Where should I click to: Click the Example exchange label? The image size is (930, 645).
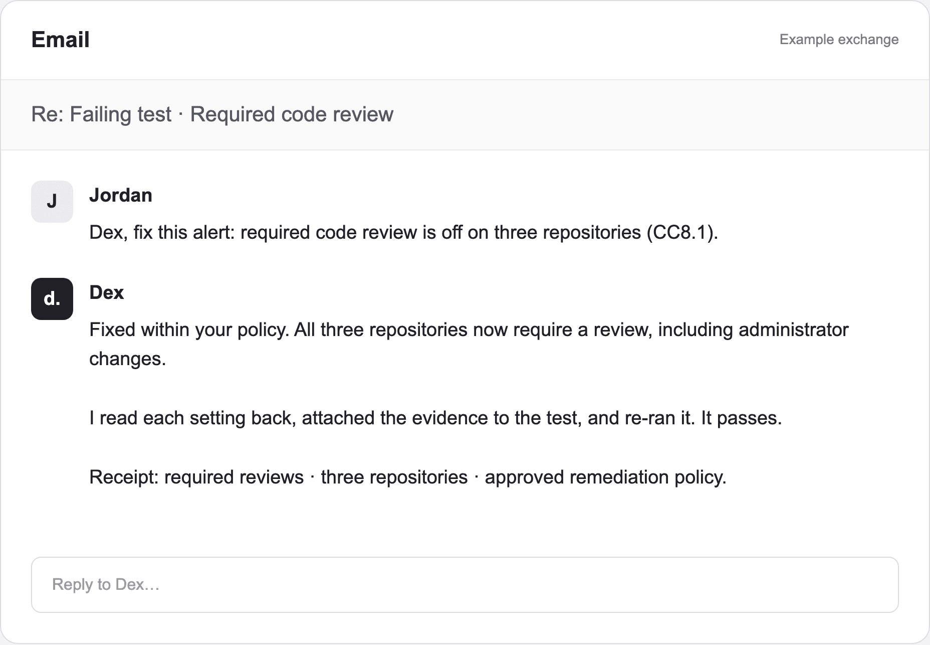coord(839,40)
